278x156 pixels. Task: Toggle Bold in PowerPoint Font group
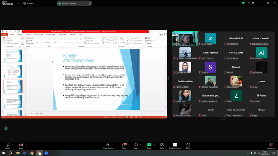pyautogui.click(x=37, y=42)
